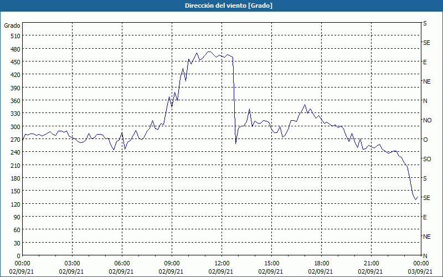Click the 330 degree axis label
443x277 pixels.
[16, 114]
